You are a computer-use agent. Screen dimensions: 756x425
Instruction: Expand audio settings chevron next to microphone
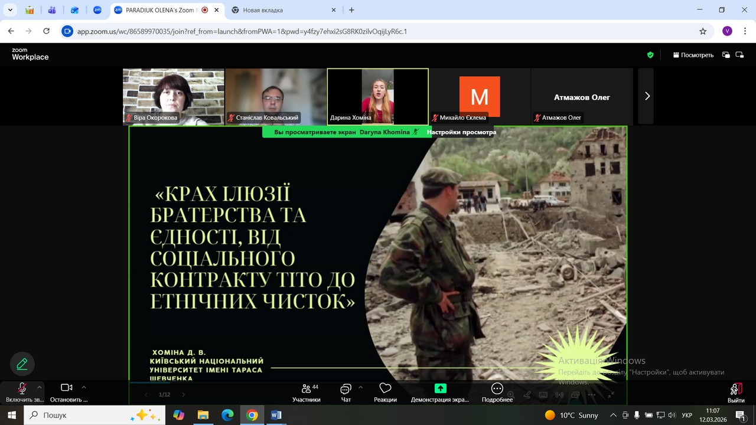(x=40, y=387)
